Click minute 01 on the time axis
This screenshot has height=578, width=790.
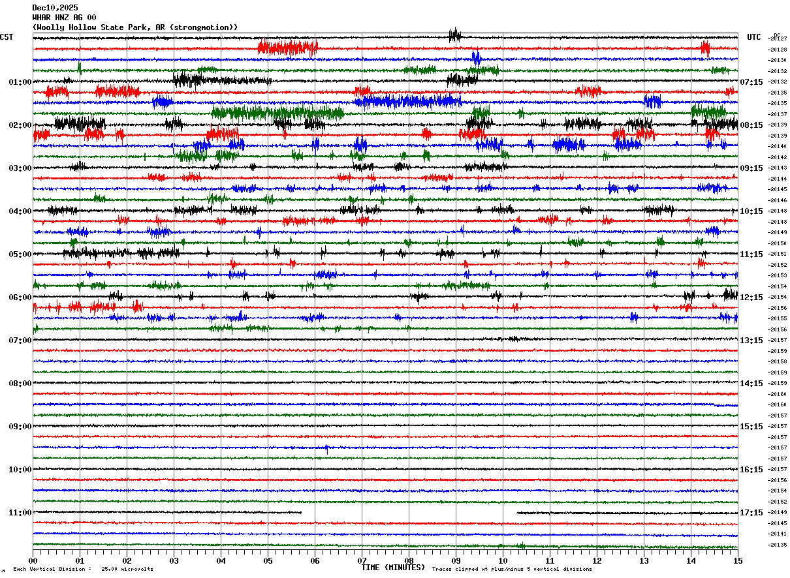point(80,560)
